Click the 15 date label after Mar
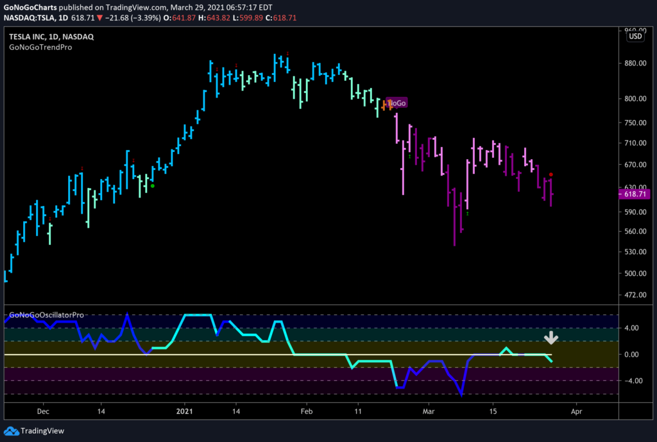This screenshot has width=657, height=442. click(x=493, y=411)
